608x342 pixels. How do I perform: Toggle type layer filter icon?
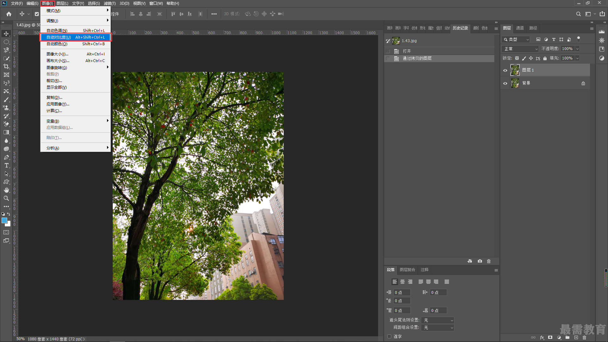tap(554, 40)
